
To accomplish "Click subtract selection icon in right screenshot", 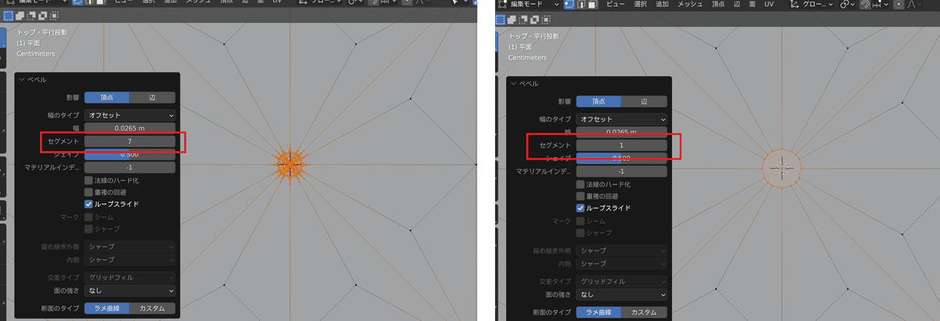I will tap(524, 19).
